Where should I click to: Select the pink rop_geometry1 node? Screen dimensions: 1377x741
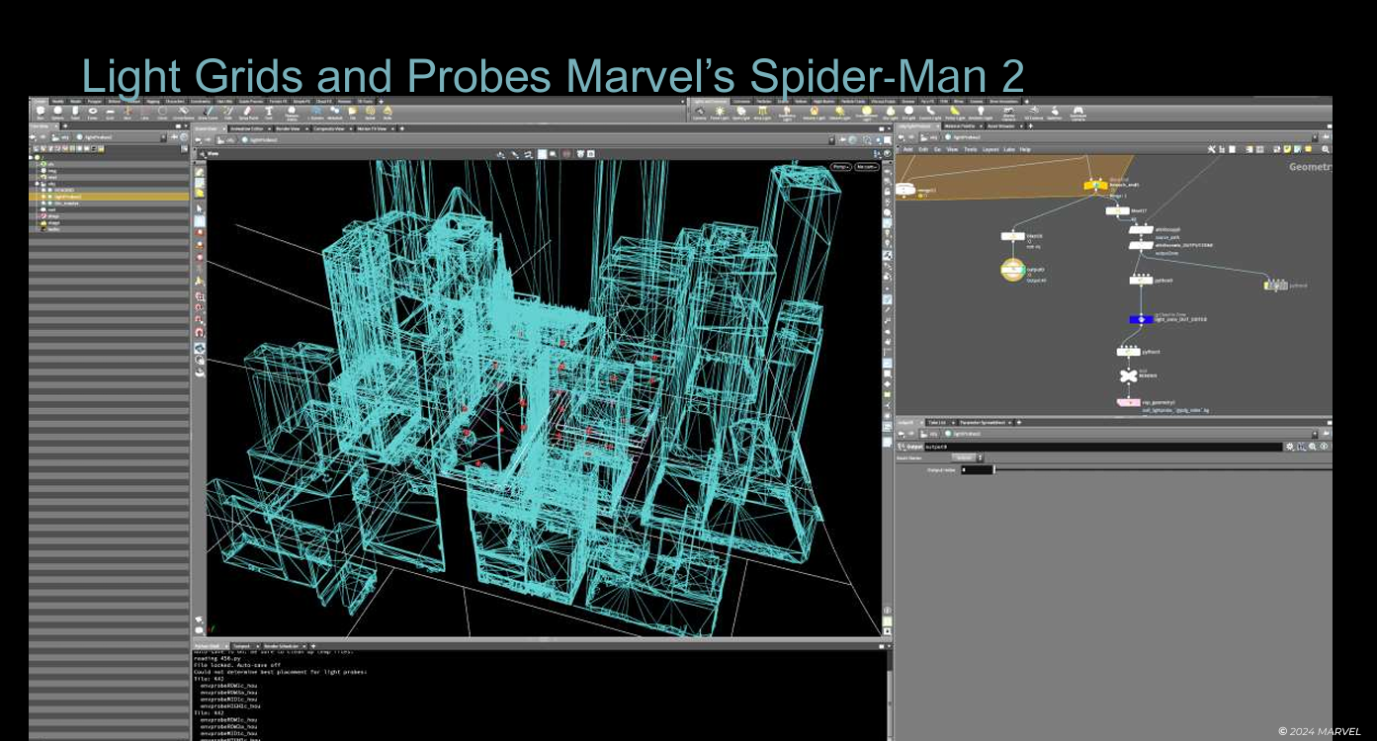(1128, 402)
